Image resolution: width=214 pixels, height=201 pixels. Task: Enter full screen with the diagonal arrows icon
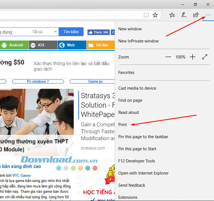[x=204, y=57]
